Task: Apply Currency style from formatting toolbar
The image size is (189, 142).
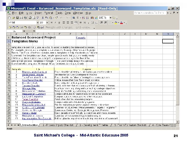Action: click(81, 23)
